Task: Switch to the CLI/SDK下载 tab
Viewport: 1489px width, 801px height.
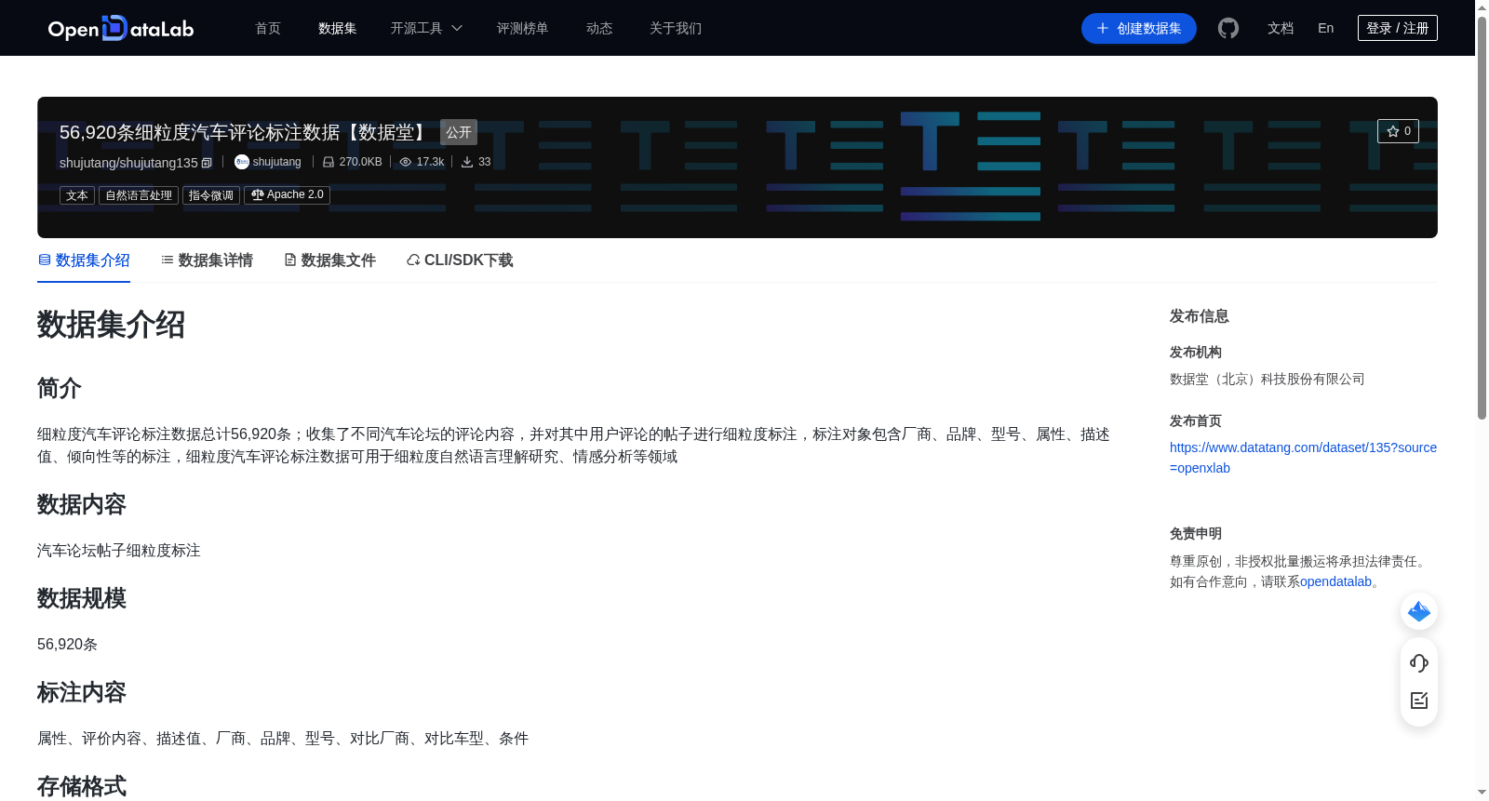Action: 460,260
